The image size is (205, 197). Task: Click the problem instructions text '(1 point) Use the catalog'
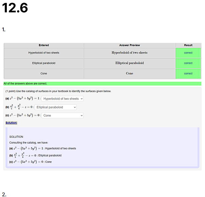(58, 91)
